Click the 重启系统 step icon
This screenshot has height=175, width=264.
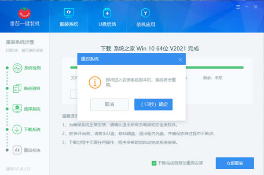(x=17, y=150)
